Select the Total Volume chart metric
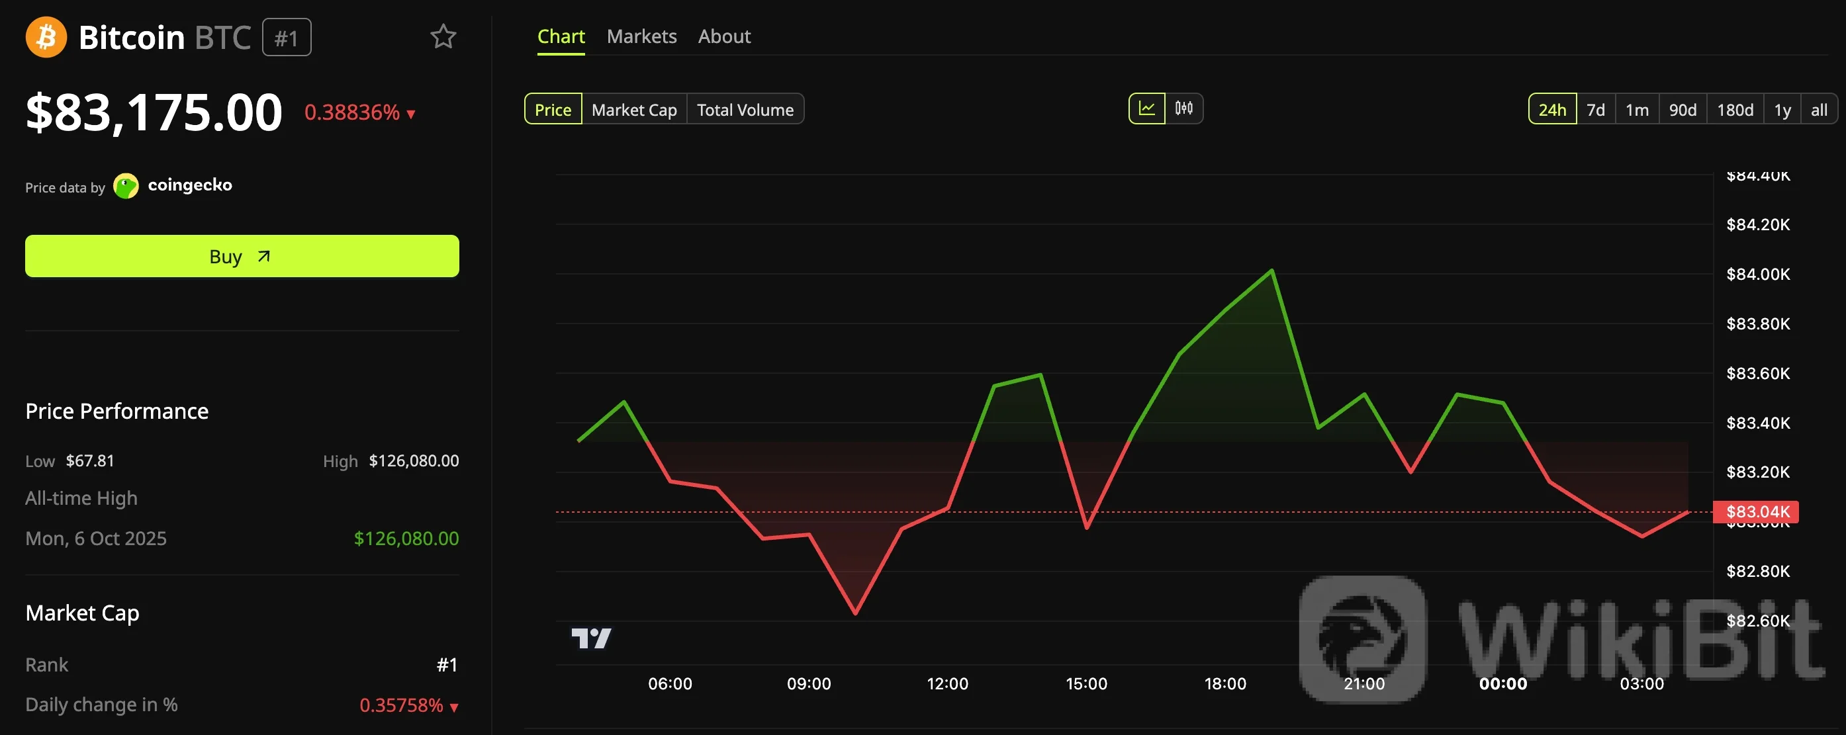Viewport: 1846px width, 735px height. [745, 110]
